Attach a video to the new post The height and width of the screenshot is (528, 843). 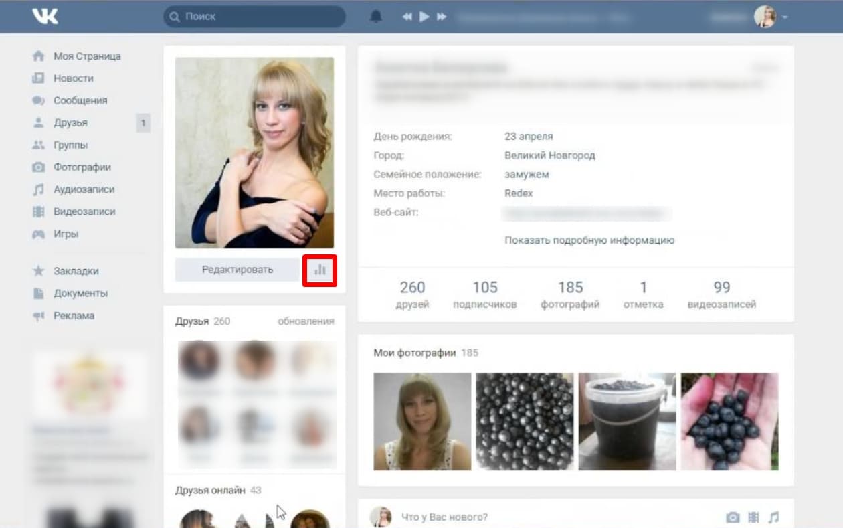point(753,517)
